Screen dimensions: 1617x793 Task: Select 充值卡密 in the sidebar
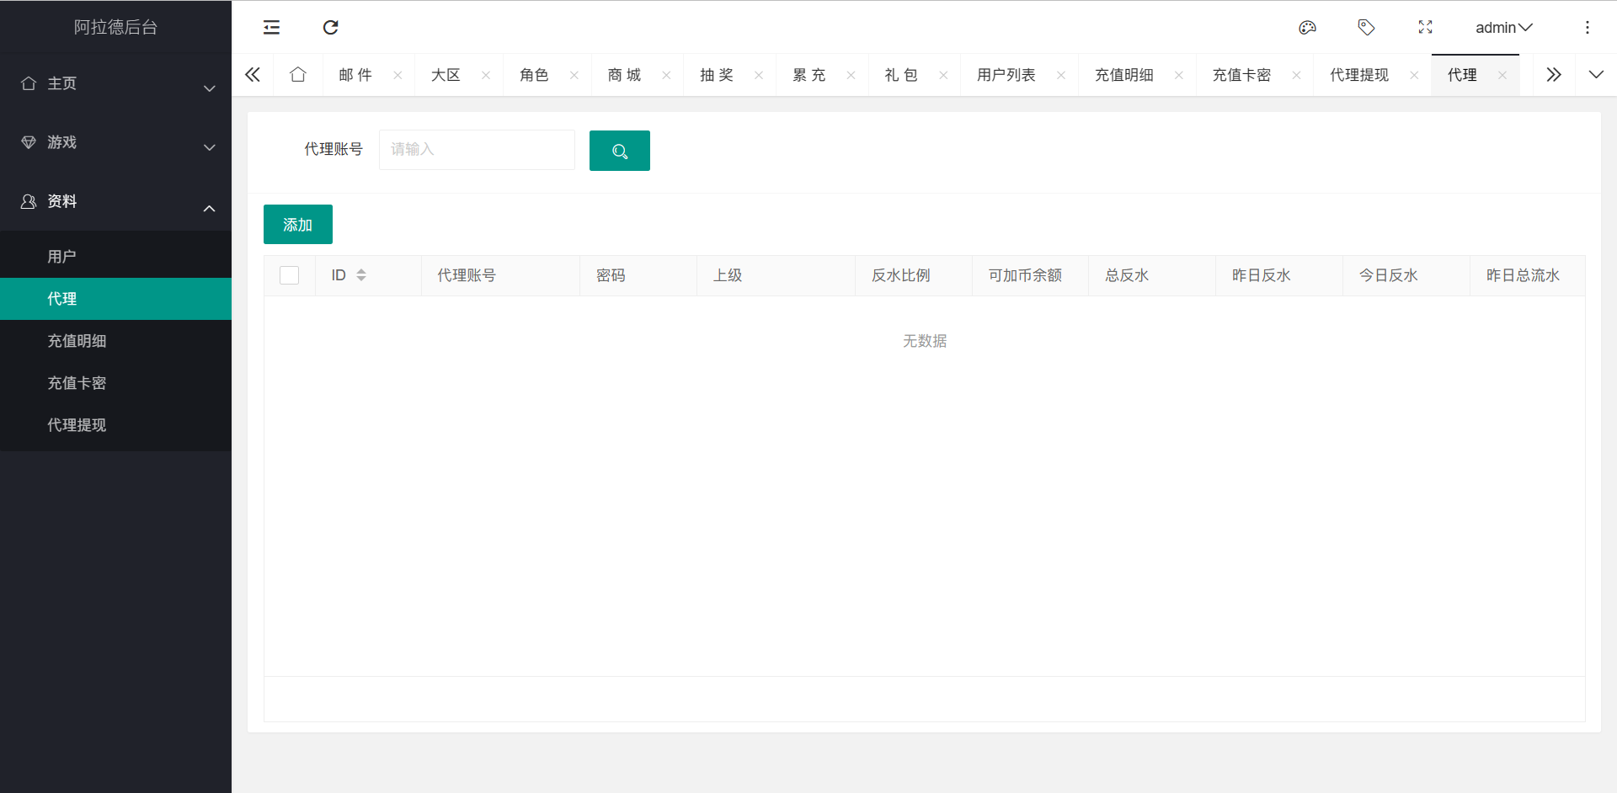click(77, 383)
